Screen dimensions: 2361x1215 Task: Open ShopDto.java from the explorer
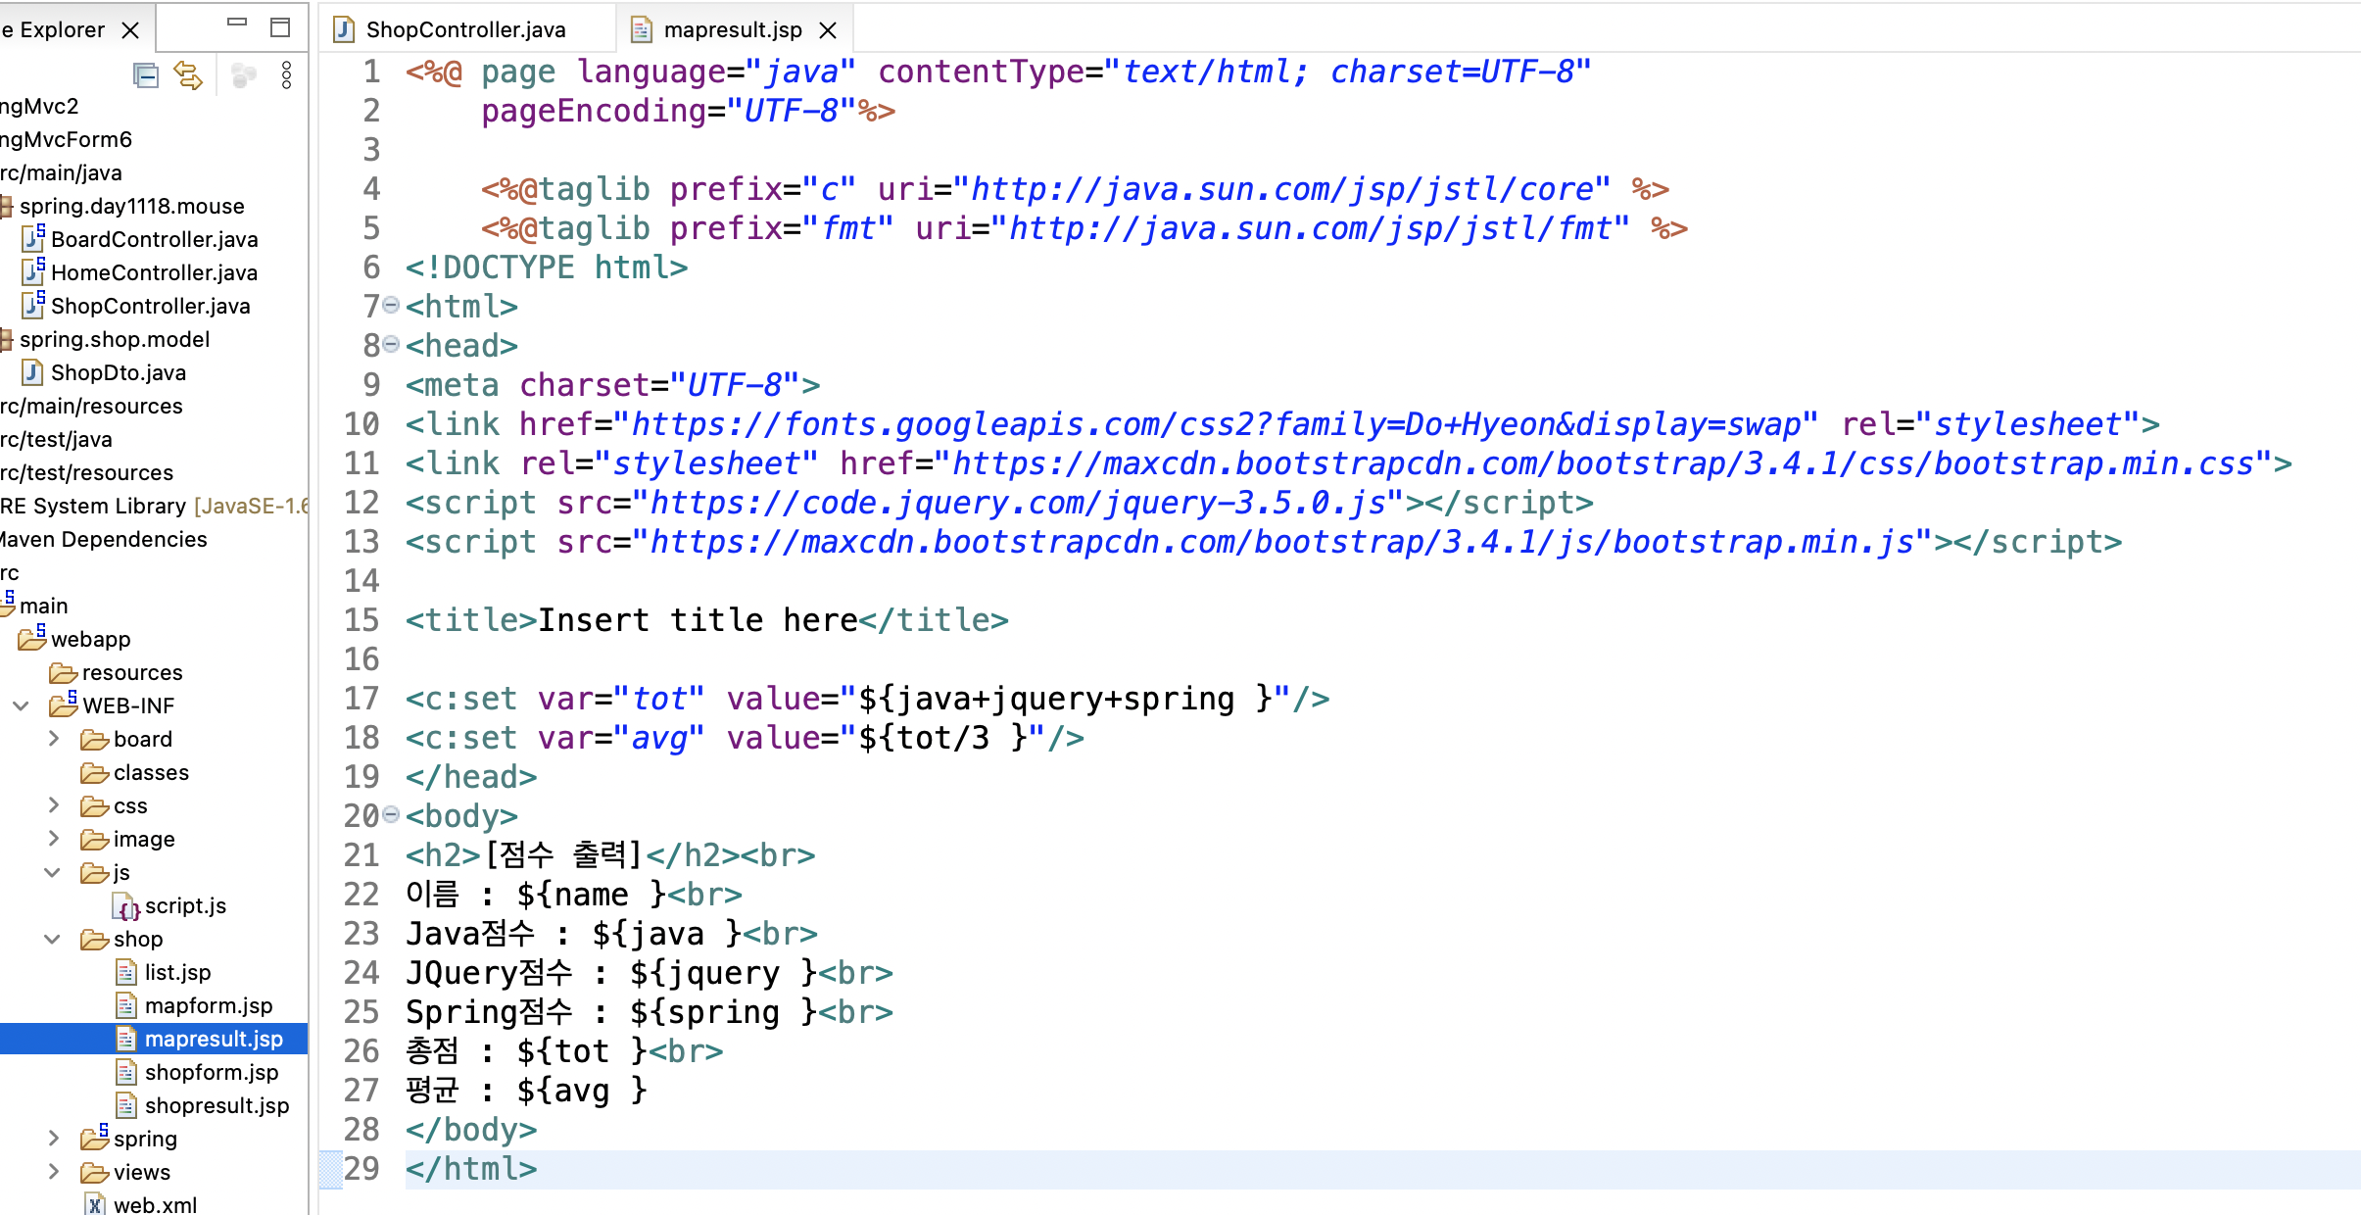coord(118,372)
